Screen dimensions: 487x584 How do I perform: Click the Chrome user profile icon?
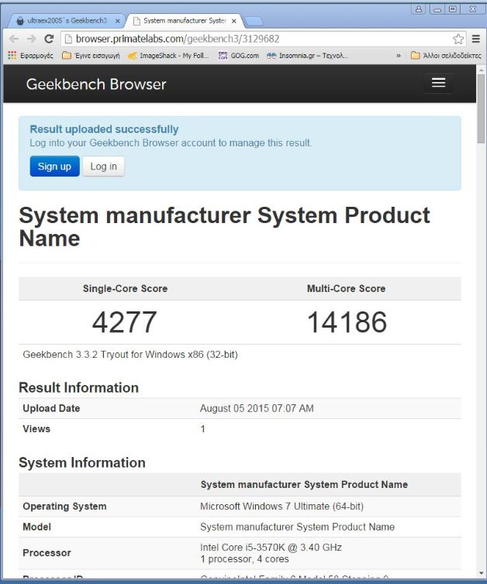pos(419,9)
